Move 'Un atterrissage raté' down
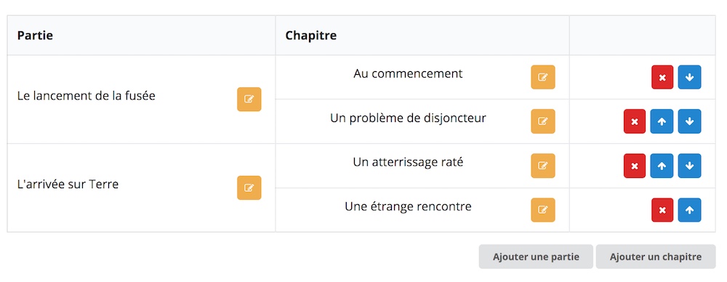727x282 pixels. [689, 166]
